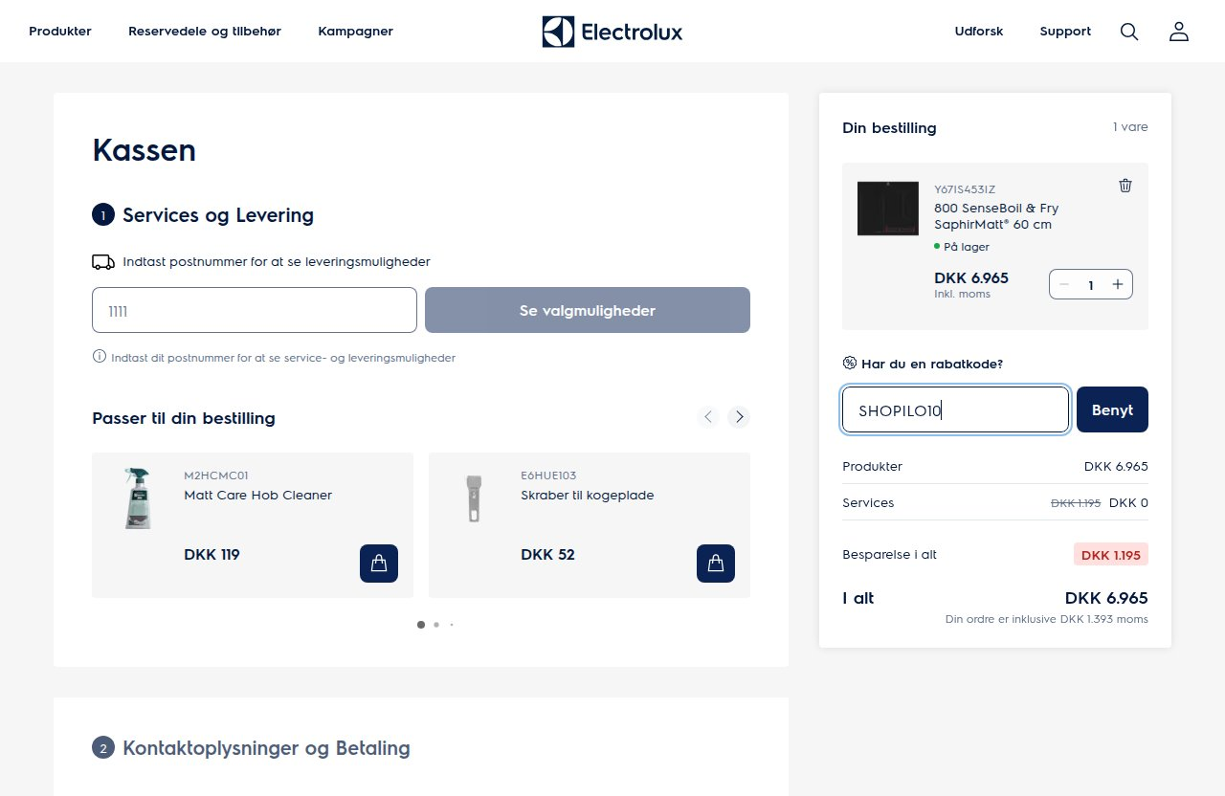Select the first carousel page dot
Screen dimensions: 1225x796
point(421,625)
